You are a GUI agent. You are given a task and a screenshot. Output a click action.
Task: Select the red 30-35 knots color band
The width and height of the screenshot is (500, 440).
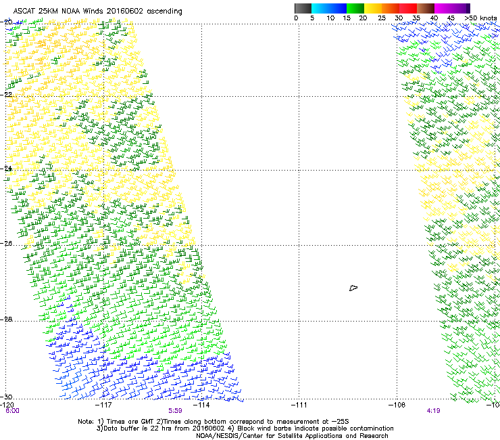(408, 8)
